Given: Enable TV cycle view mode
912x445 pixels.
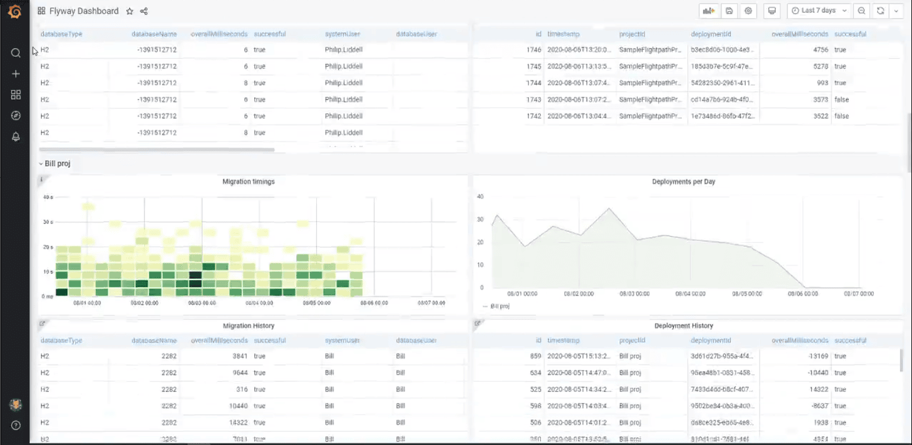Looking at the screenshot, I should [771, 11].
